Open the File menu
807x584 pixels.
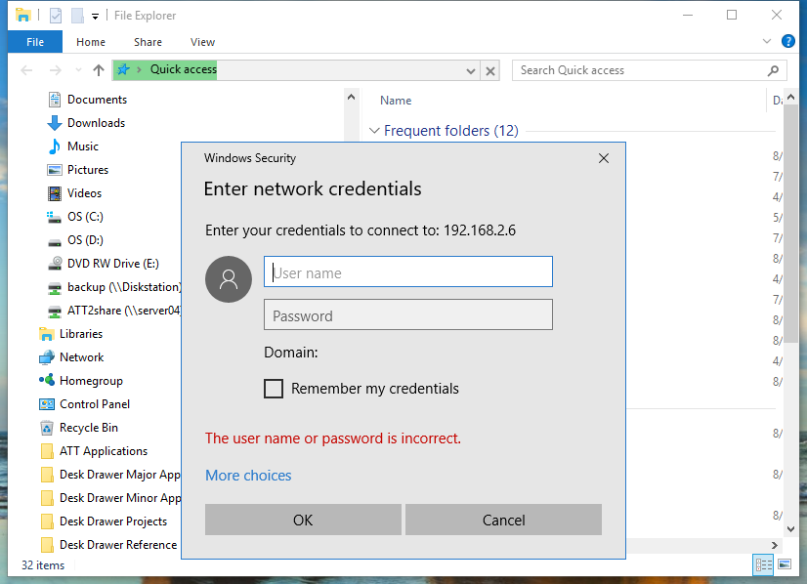(x=34, y=42)
